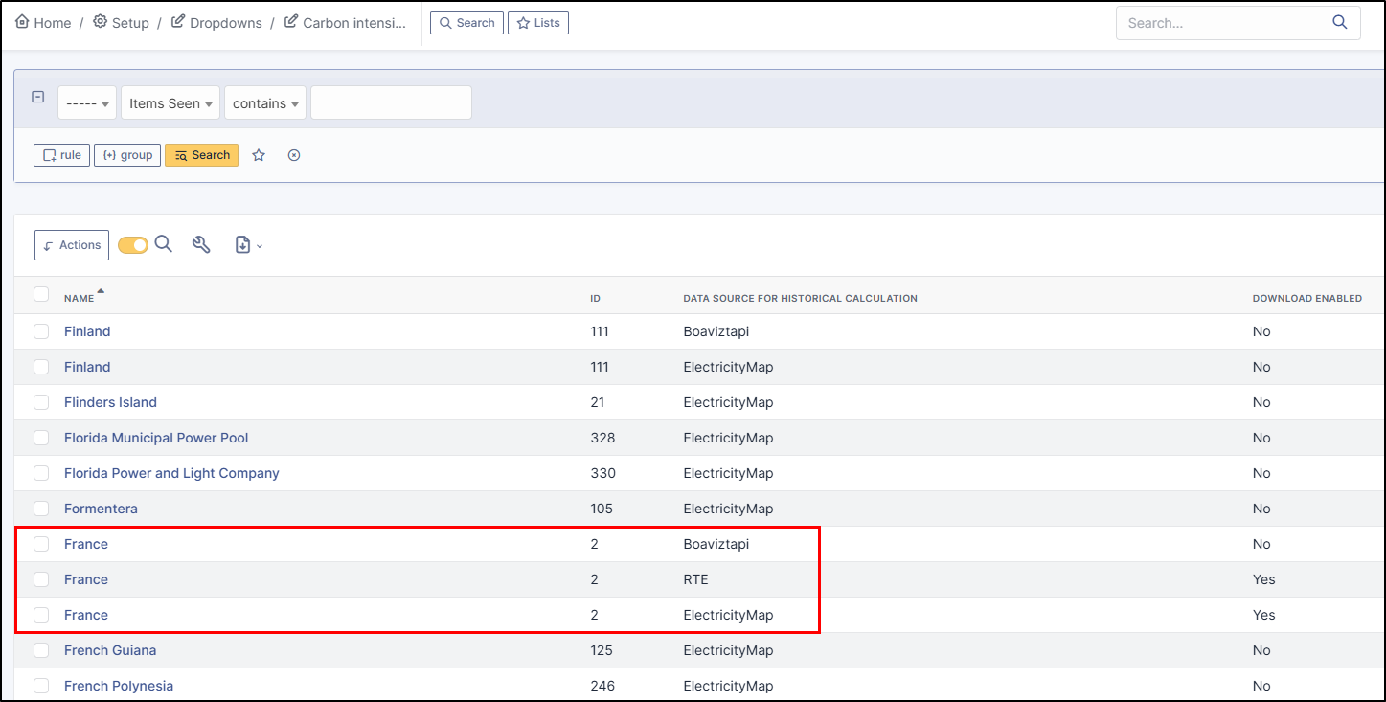Tick the checkbox for Flinders Island row

pos(41,402)
